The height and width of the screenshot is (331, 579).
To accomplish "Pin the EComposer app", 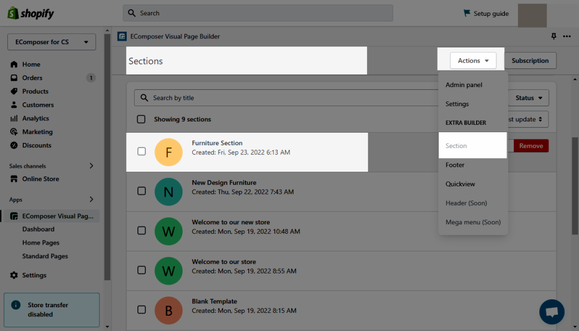I will coord(554,36).
